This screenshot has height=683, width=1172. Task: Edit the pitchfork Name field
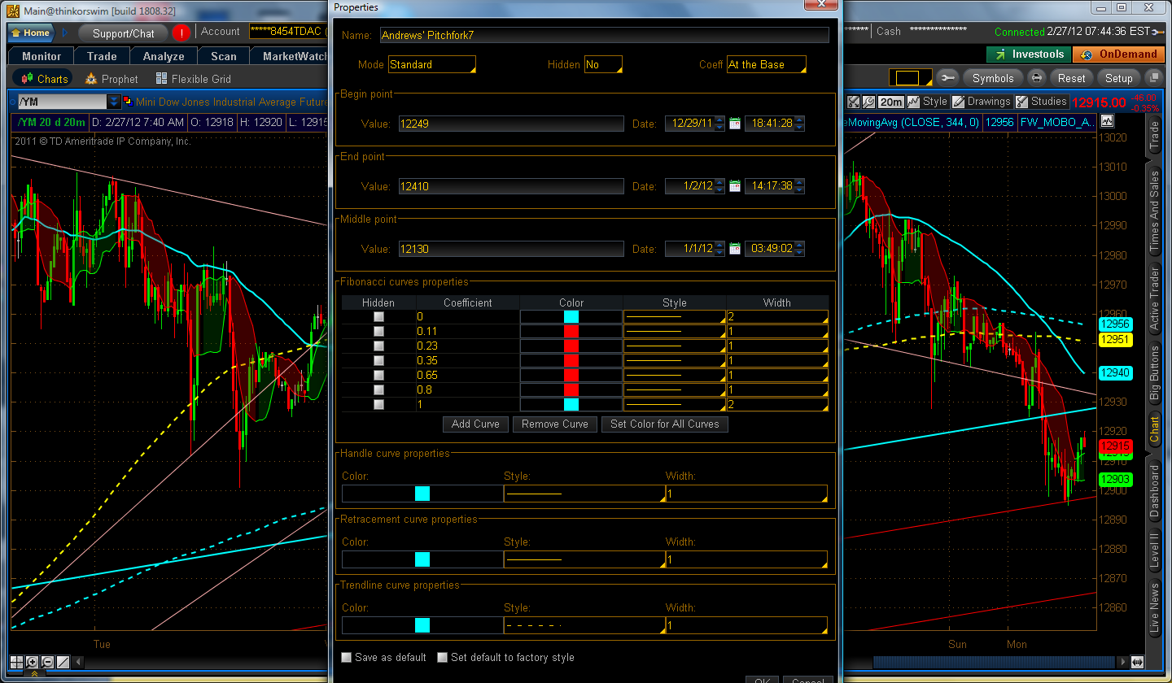pyautogui.click(x=604, y=35)
